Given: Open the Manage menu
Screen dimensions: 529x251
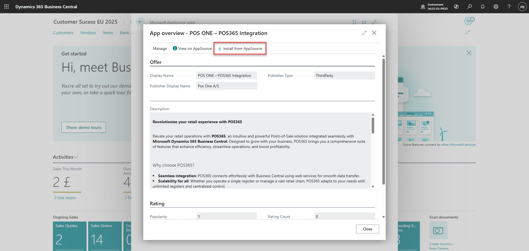Looking at the screenshot, I should click(x=160, y=48).
